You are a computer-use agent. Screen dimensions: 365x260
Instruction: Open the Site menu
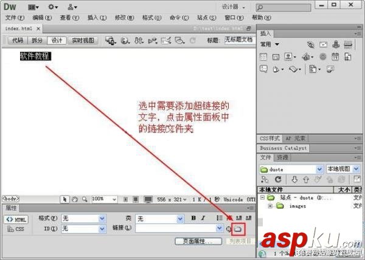(x=206, y=18)
